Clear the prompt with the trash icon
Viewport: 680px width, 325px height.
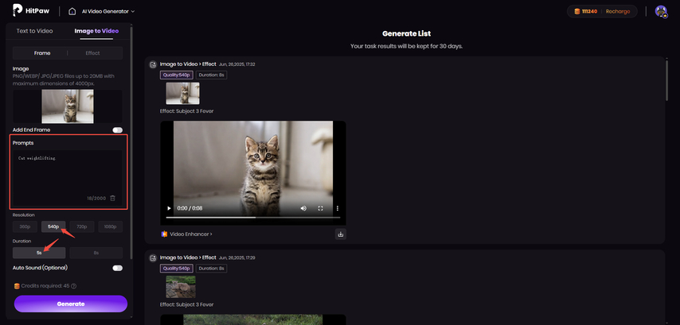[x=113, y=198]
